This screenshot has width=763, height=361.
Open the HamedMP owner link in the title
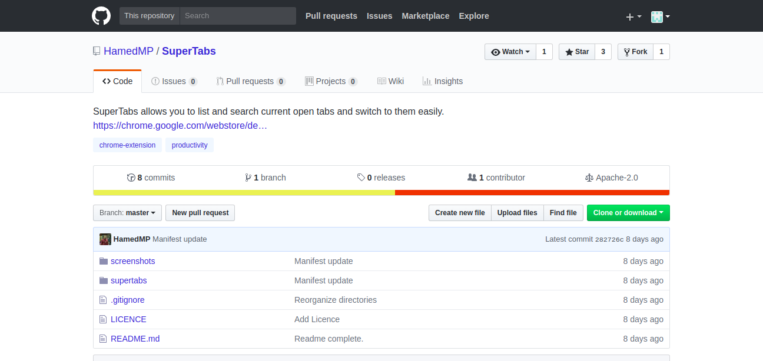128,51
